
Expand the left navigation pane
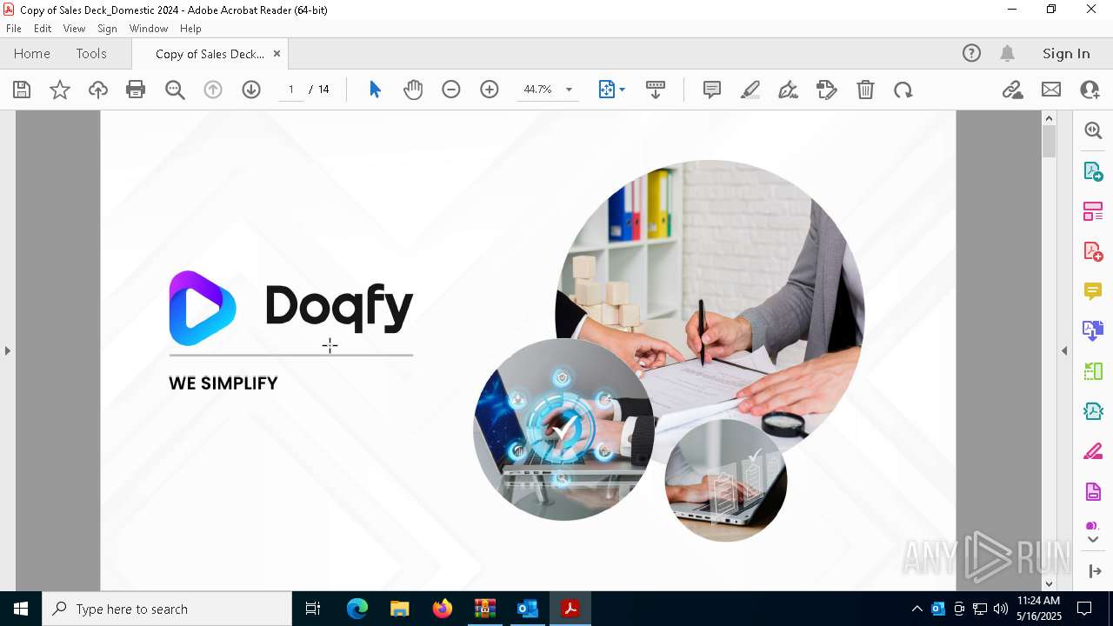[7, 350]
